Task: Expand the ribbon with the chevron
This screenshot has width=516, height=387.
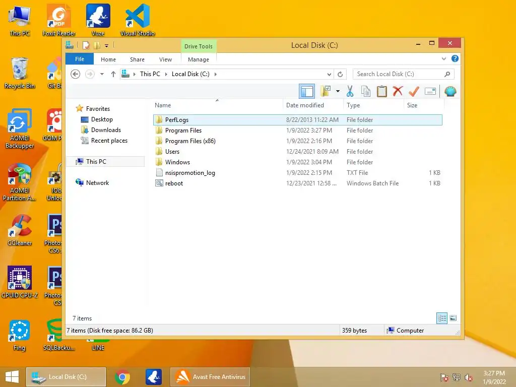Action: [x=443, y=58]
